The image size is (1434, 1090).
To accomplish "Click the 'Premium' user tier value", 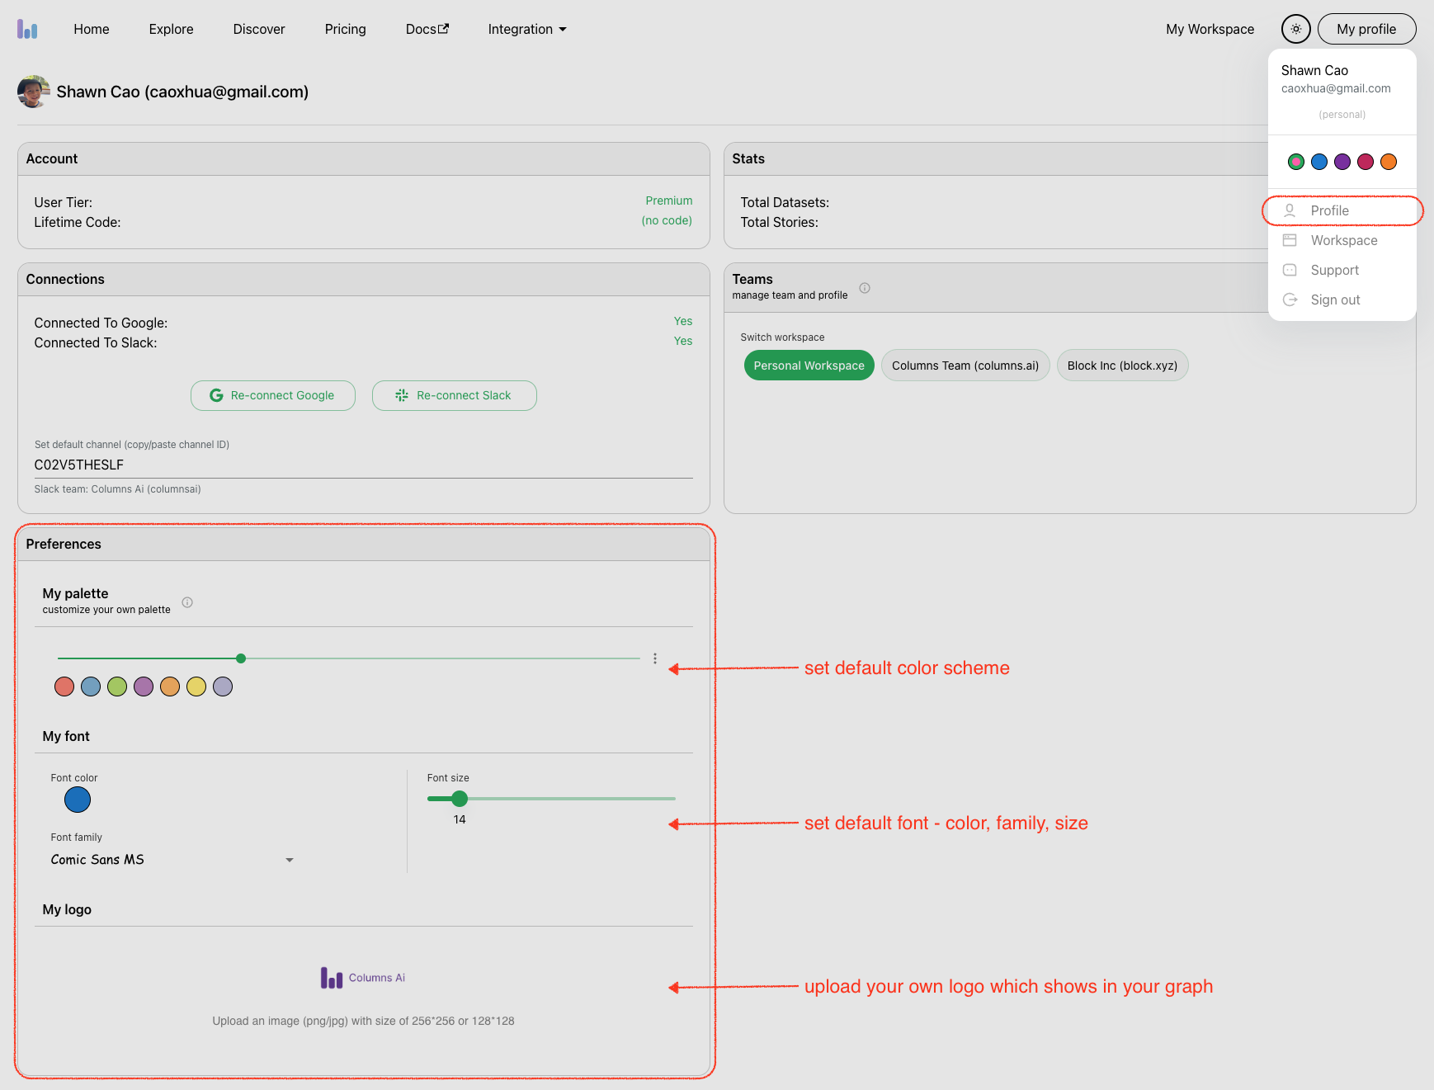I will 669,201.
